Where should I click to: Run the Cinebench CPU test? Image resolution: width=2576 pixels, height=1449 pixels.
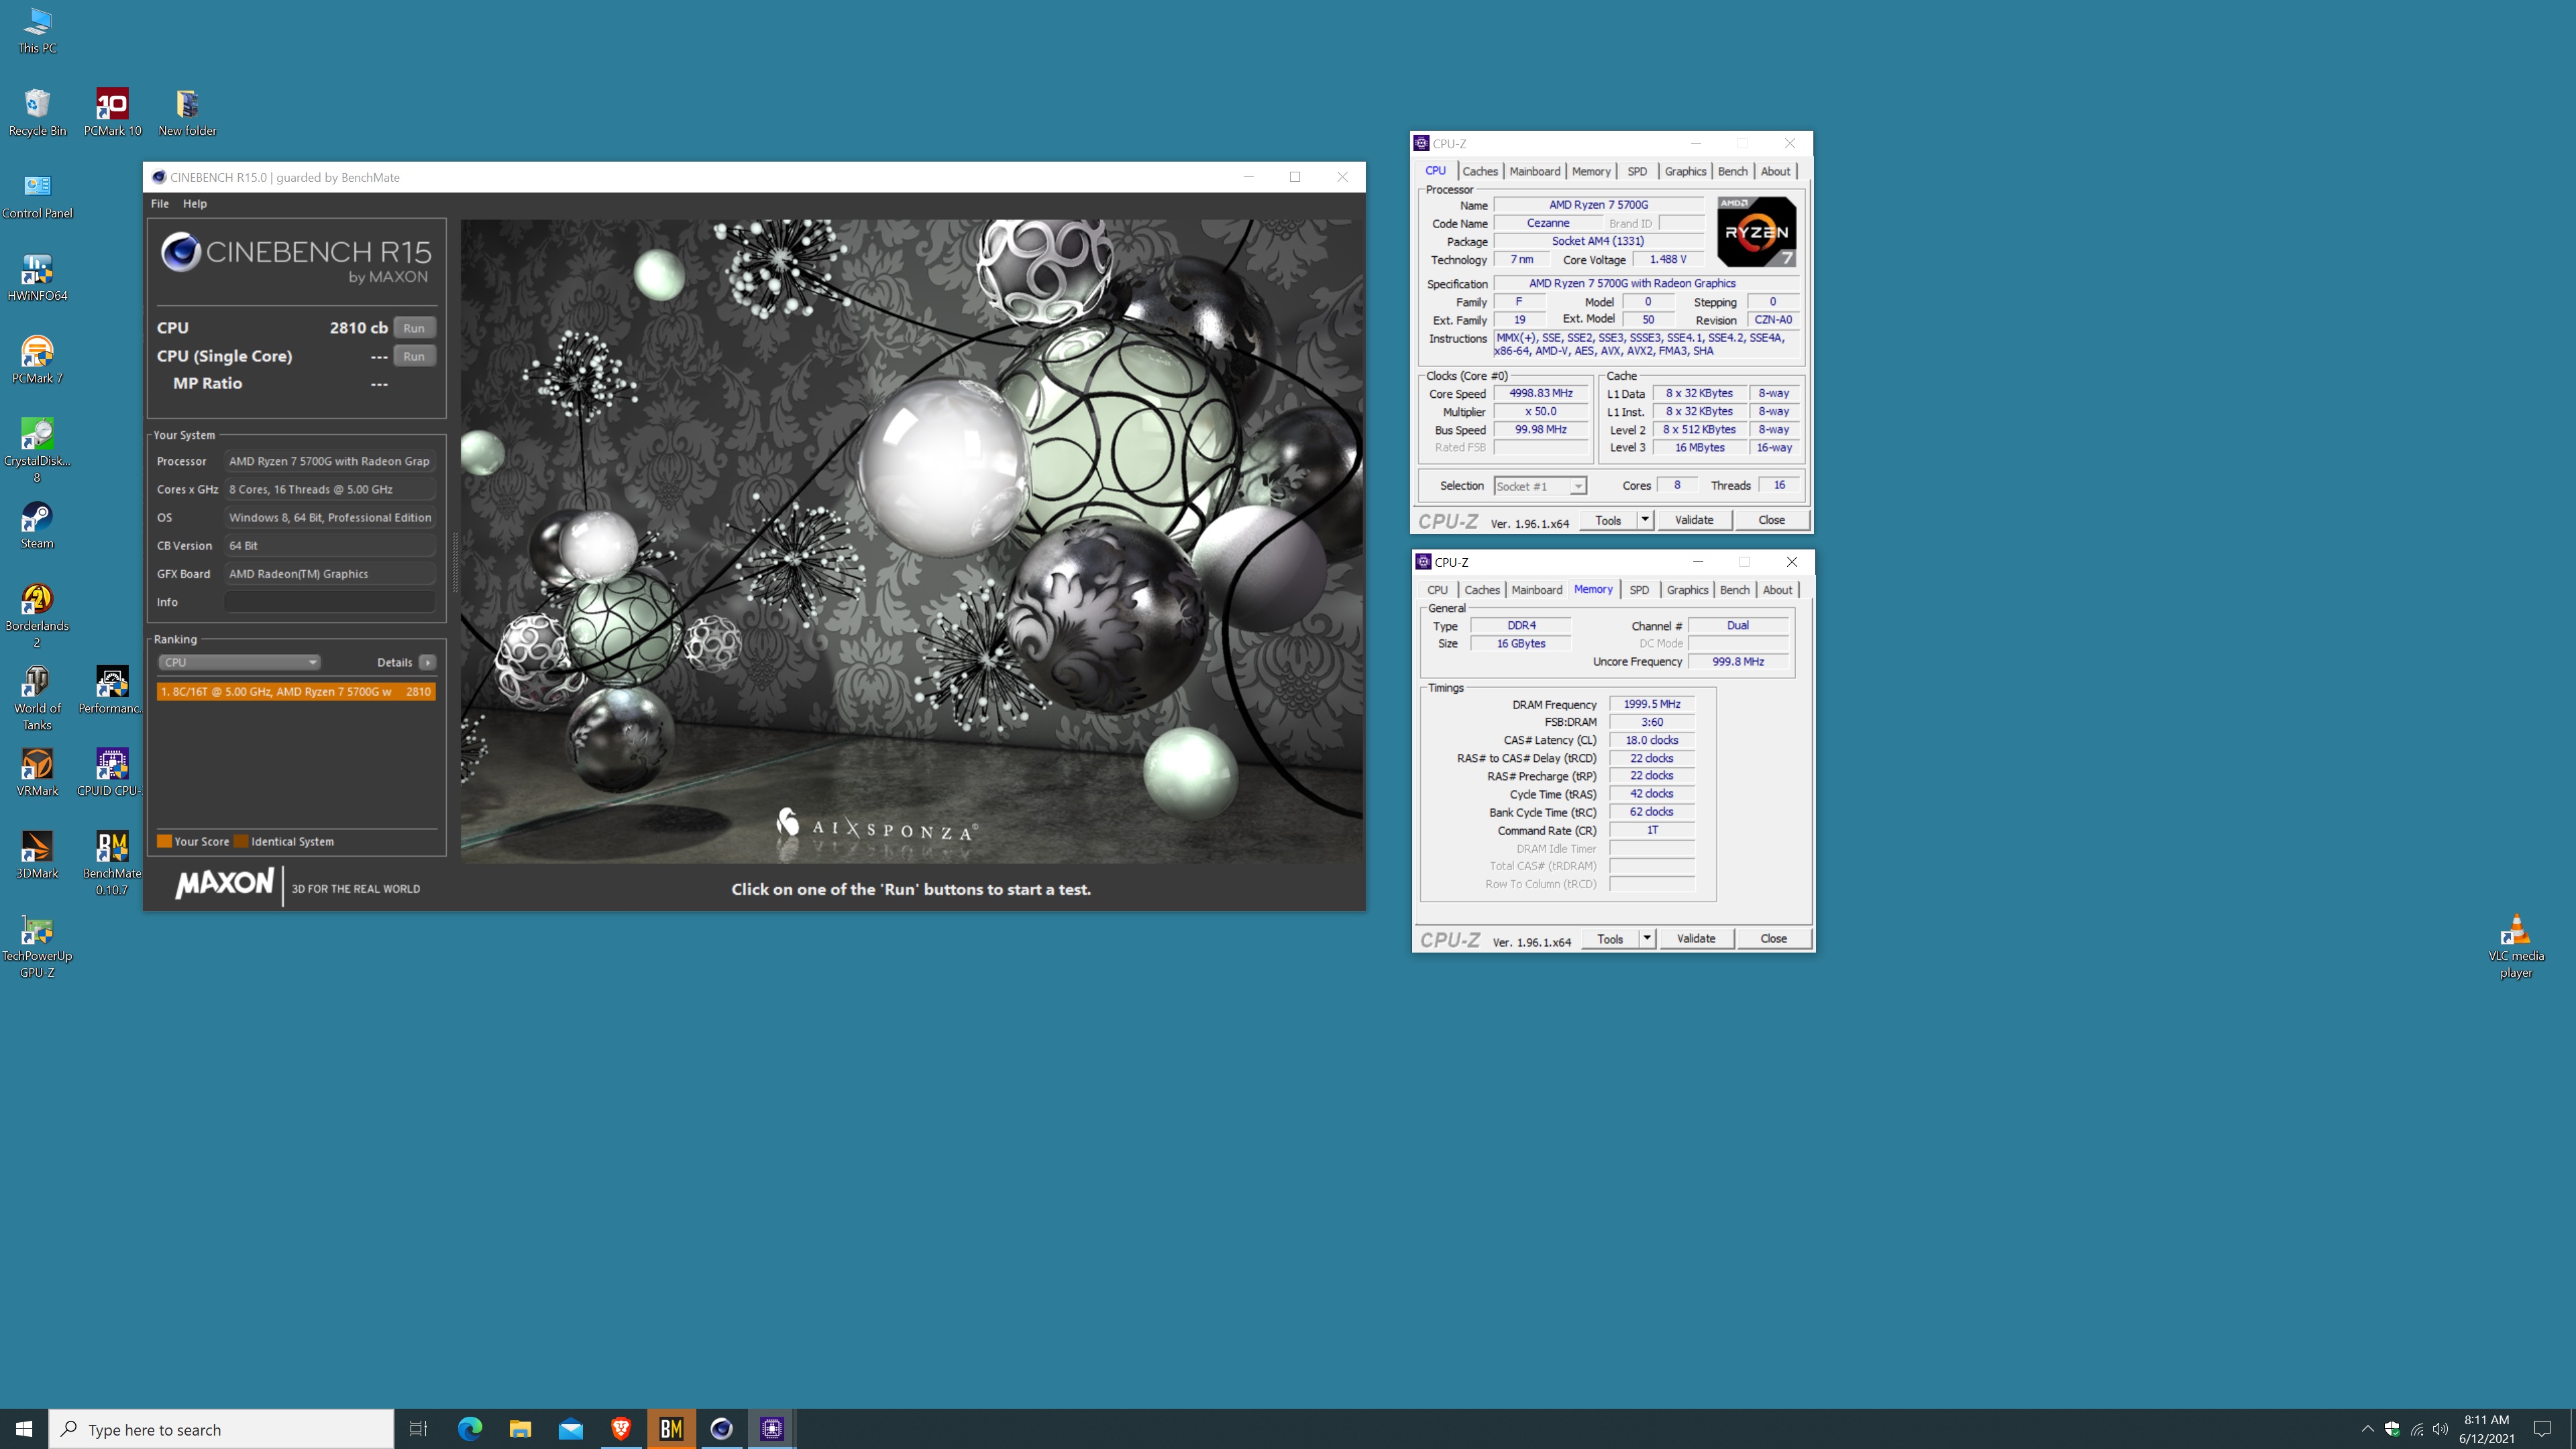pos(414,328)
